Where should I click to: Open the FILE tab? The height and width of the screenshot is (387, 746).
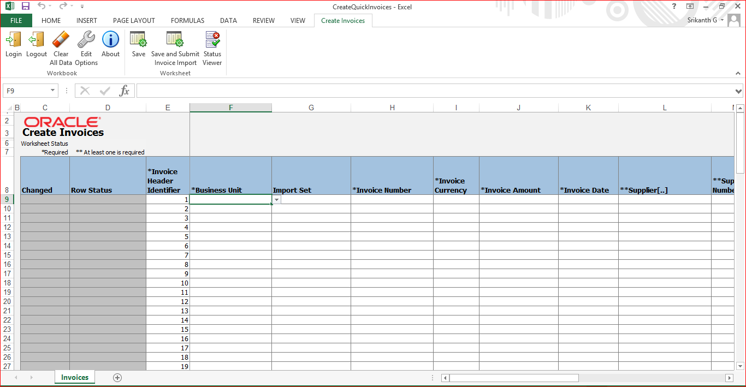click(x=16, y=21)
